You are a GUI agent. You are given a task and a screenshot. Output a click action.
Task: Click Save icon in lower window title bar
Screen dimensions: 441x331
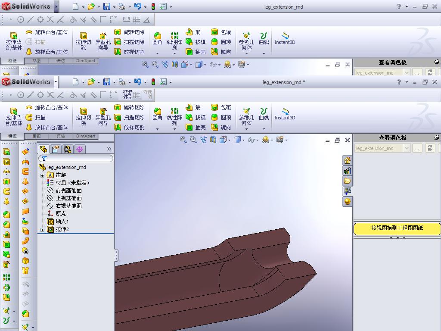point(107,82)
